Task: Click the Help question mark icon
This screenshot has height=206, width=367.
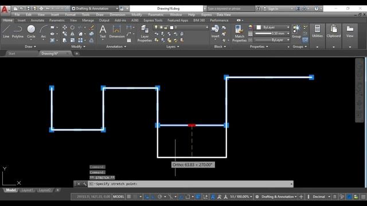Action: pos(316,9)
